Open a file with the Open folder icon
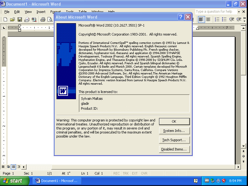The height and width of the screenshot is (186, 248). point(12,19)
